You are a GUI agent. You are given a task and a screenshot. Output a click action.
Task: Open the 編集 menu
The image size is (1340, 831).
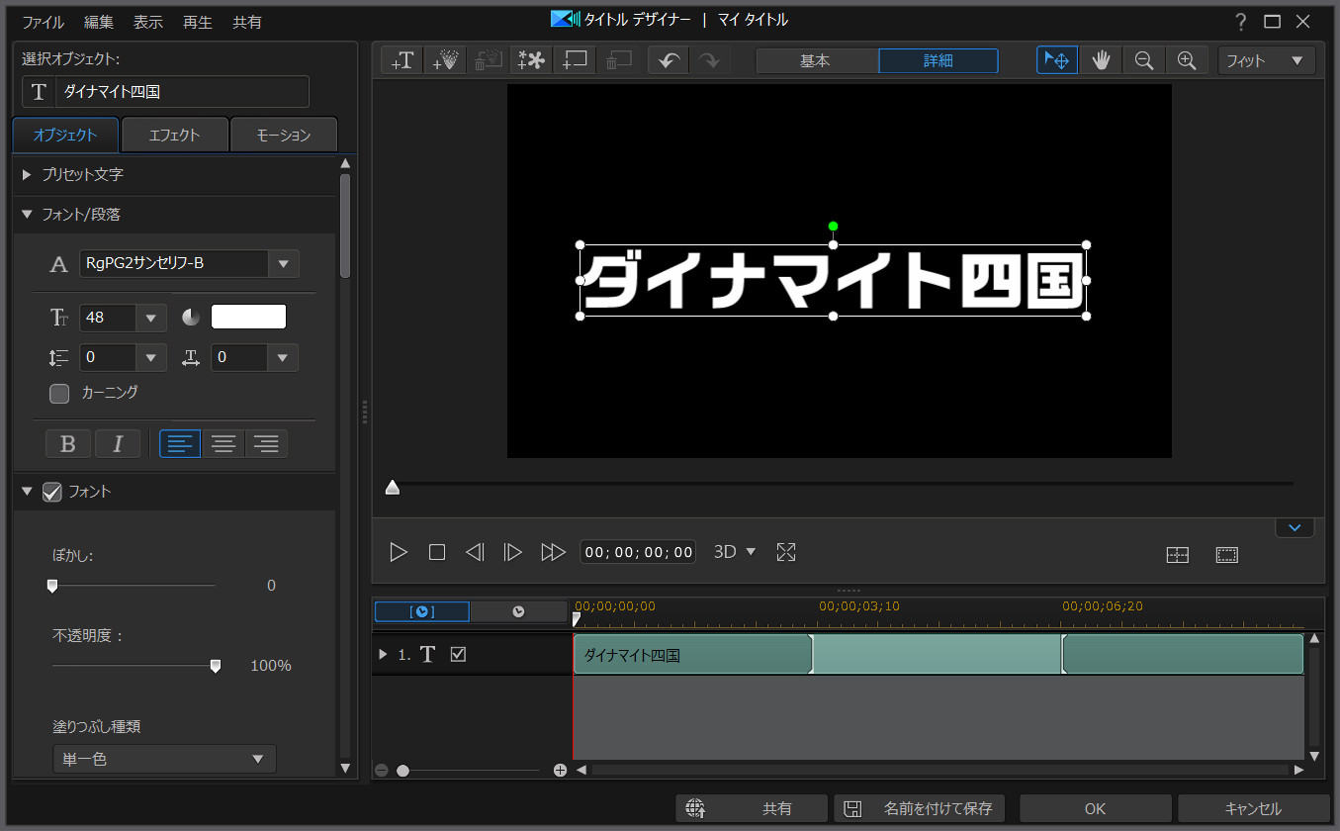point(99,22)
